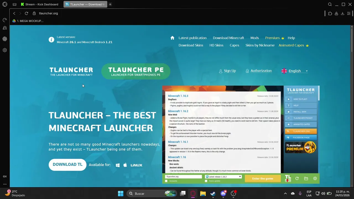Open Discord from the taskbar
This screenshot has width=354, height=199.
(223, 193)
